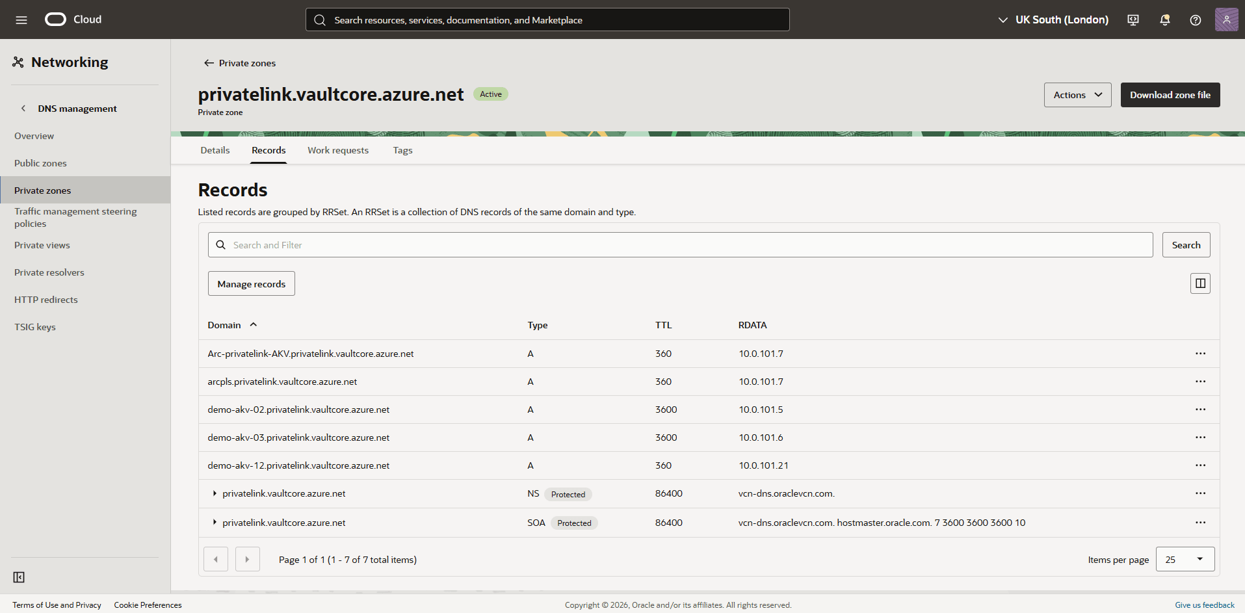Open the help menu icon
The width and height of the screenshot is (1245, 613).
[1195, 20]
